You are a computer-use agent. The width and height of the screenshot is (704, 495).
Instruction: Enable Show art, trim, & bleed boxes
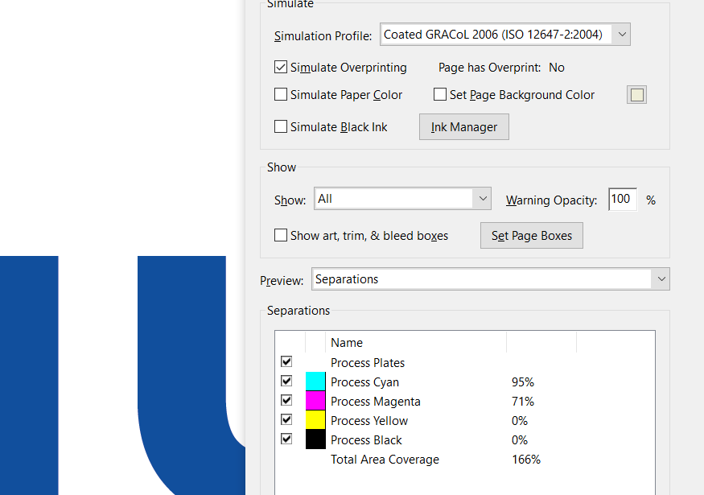pos(281,235)
